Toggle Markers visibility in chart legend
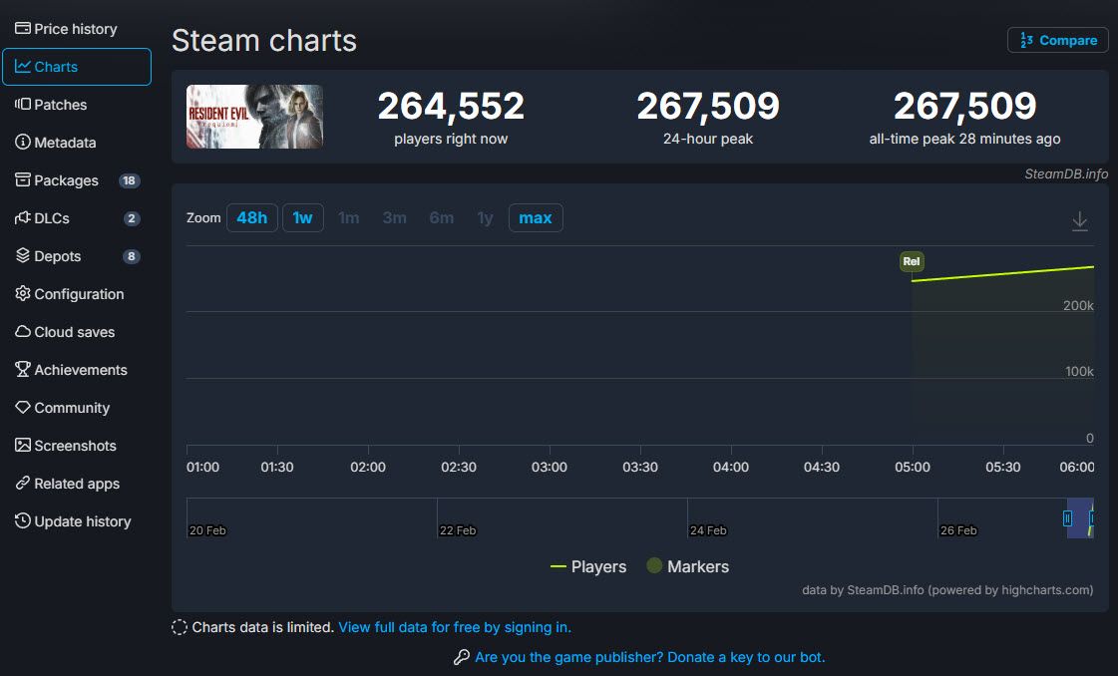The height and width of the screenshot is (676, 1118). tap(687, 566)
